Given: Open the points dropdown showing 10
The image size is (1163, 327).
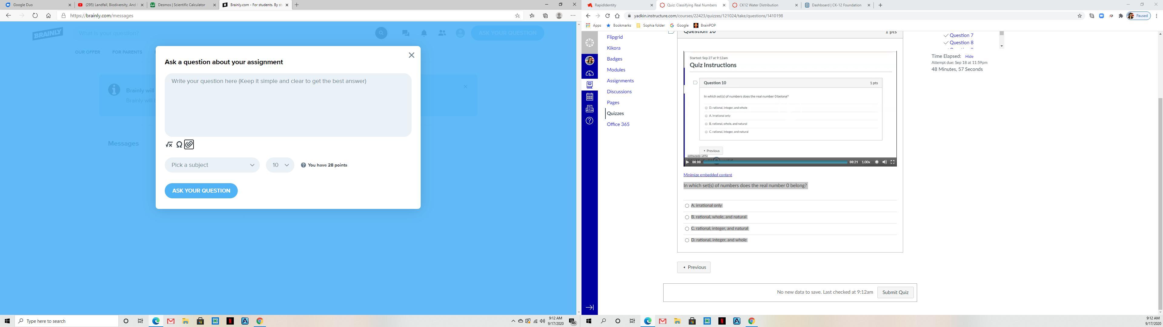Looking at the screenshot, I should (x=280, y=165).
